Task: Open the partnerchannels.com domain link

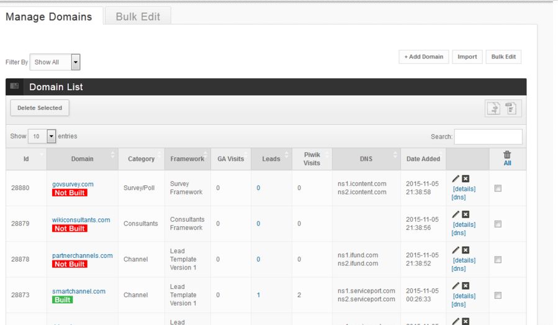Action: (x=82, y=255)
